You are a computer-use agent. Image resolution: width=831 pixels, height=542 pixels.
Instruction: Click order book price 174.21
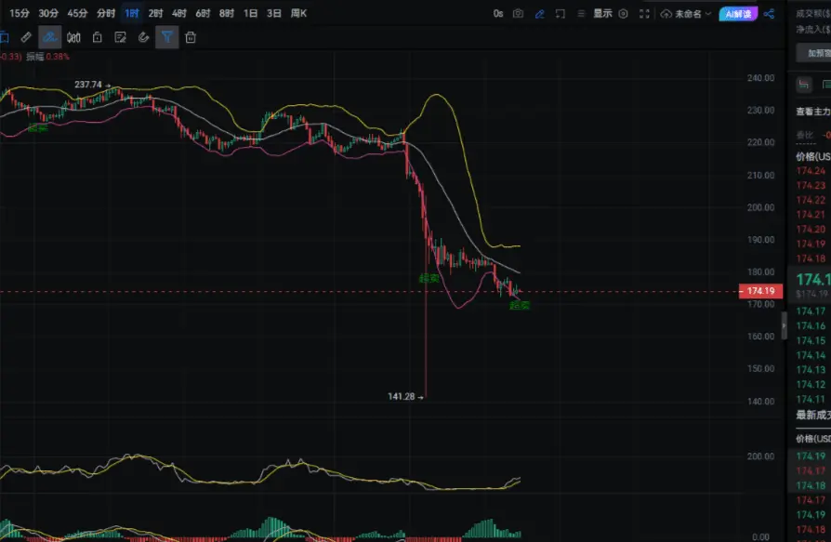(x=811, y=215)
